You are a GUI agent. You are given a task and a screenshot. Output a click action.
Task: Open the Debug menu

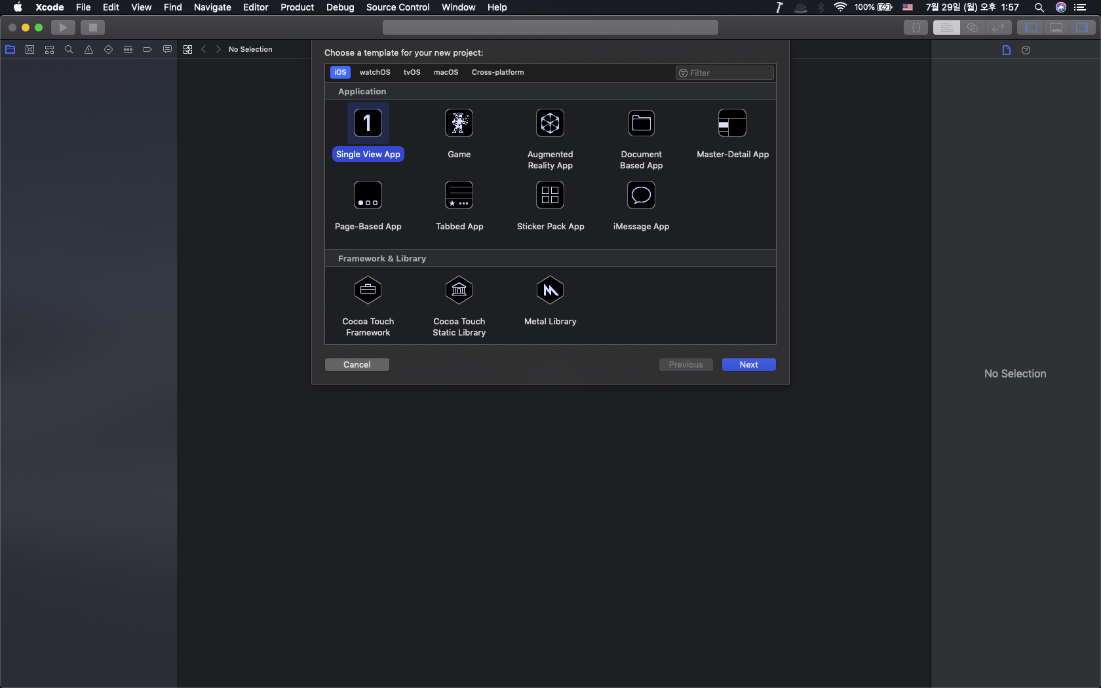(340, 7)
